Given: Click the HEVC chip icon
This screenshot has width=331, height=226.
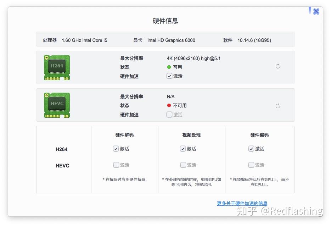Looking at the screenshot, I should 57,105.
